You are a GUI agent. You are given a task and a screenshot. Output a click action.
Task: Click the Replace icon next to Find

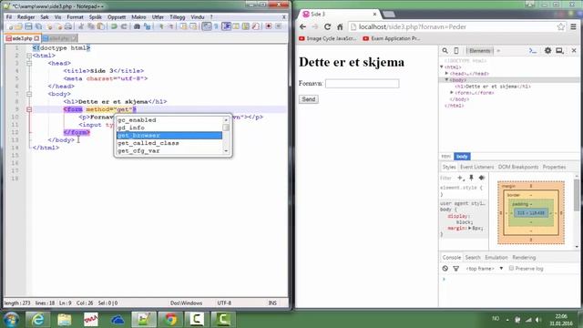[148, 26]
